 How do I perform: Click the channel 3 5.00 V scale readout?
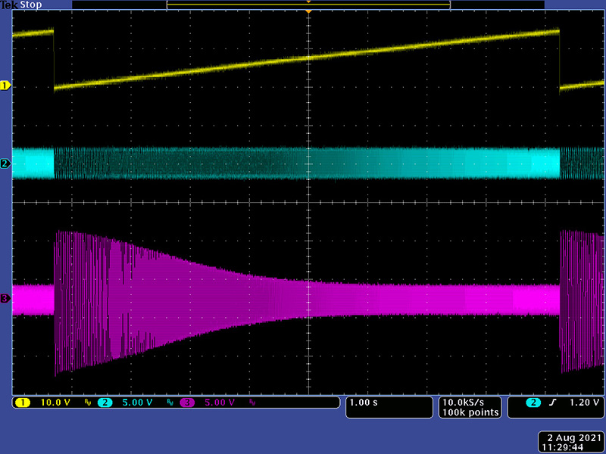(x=220, y=403)
